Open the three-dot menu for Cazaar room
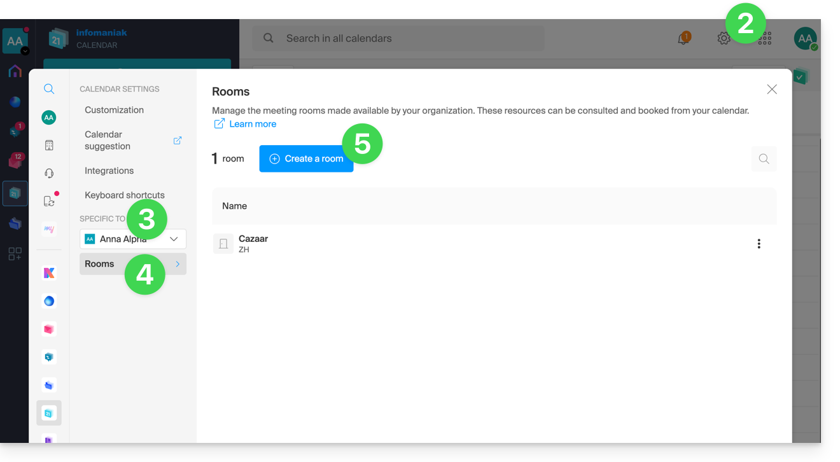840x462 pixels. [759, 244]
